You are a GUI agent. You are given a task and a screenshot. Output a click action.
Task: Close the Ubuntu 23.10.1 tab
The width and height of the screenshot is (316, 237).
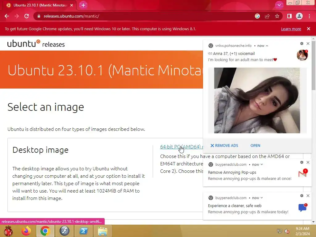tap(72, 5)
